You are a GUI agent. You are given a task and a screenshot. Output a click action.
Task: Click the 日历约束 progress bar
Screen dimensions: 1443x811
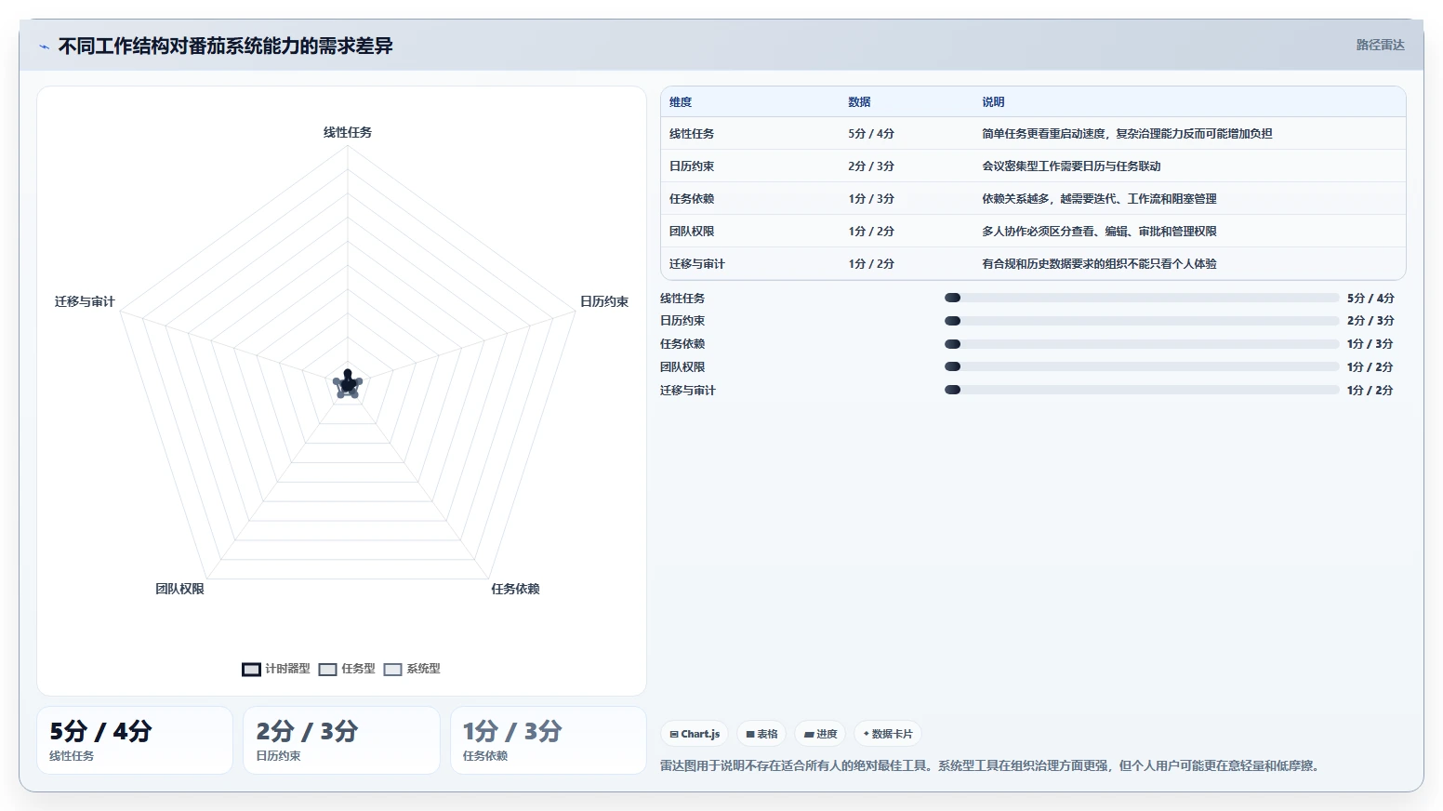tap(1141, 321)
